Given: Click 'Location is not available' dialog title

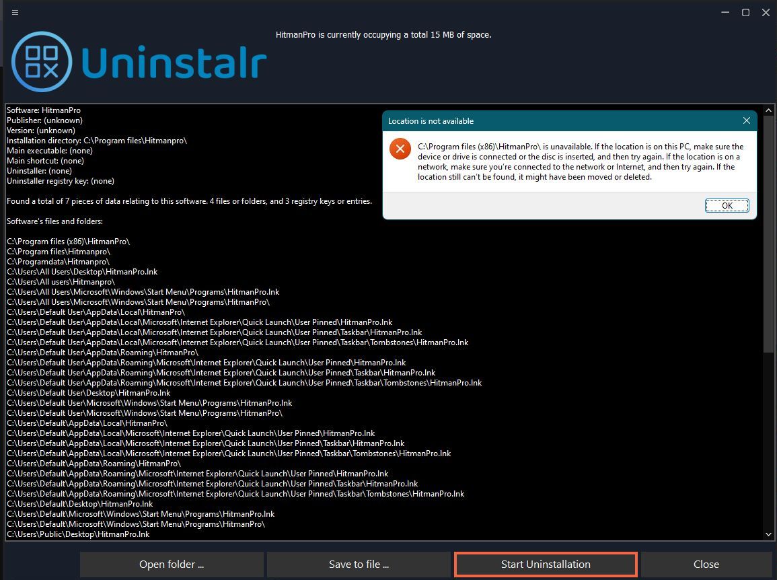Looking at the screenshot, I should tap(431, 121).
